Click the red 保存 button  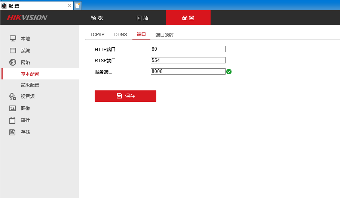tap(126, 96)
